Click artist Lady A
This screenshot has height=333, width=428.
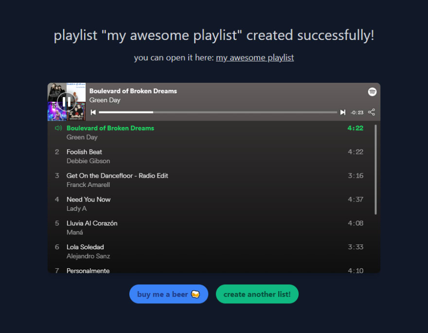[76, 208]
